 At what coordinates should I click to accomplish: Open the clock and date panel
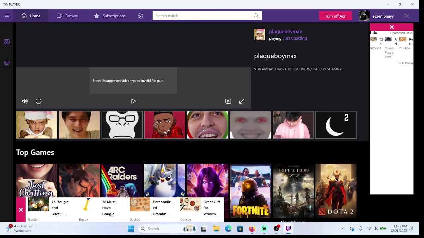click(x=398, y=229)
